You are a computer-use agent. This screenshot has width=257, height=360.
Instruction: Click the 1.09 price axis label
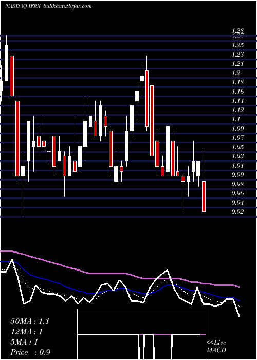(237, 129)
